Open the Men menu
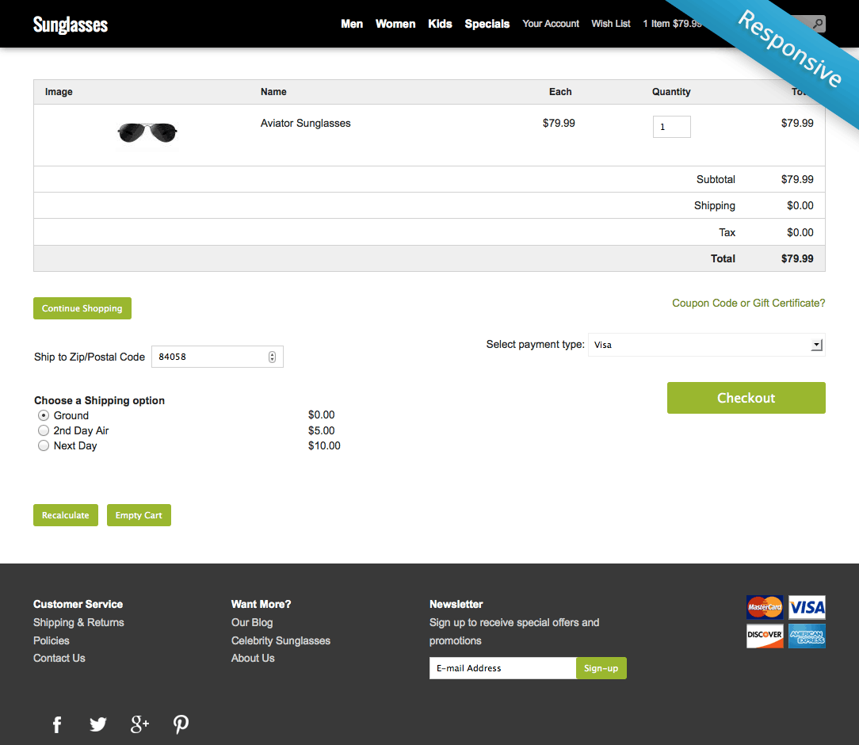This screenshot has height=745, width=859. pyautogui.click(x=352, y=24)
